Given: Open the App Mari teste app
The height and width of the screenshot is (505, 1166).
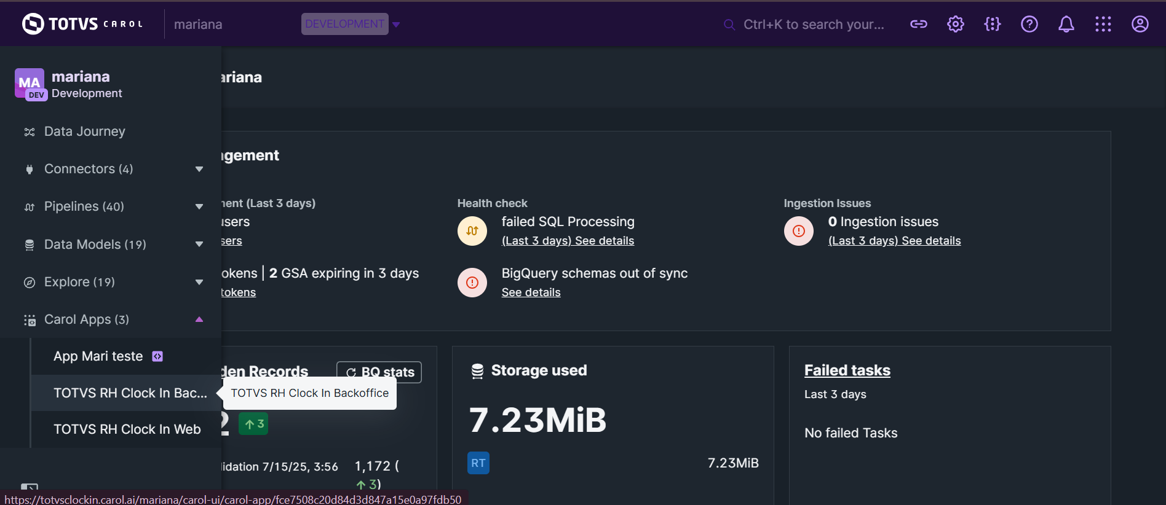Looking at the screenshot, I should point(98,356).
